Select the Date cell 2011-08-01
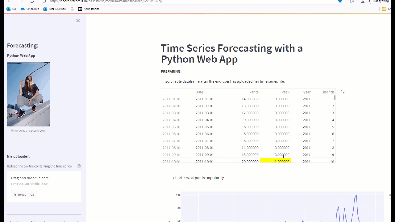 tap(210, 148)
